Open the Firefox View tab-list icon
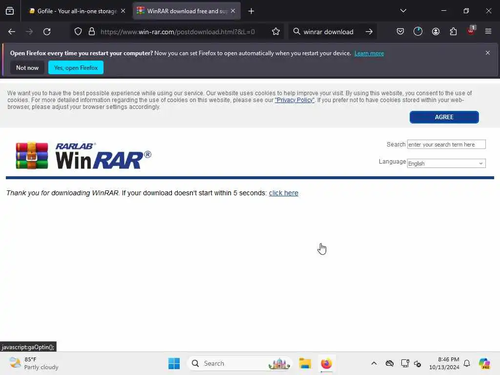This screenshot has width=500, height=375. [x=10, y=11]
